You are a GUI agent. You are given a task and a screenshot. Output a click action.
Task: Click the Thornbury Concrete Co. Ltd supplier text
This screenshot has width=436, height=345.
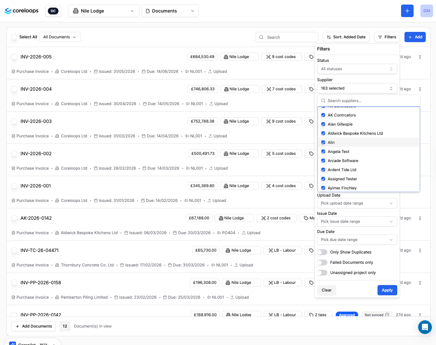click(x=87, y=265)
